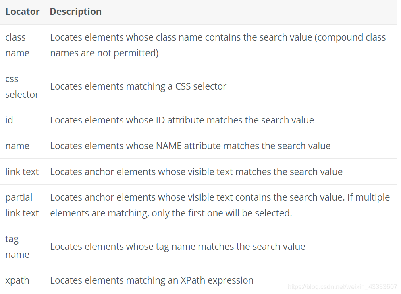This screenshot has height=294, width=401.
Task: Click the description 'Locates elements matching a CSS selector'
Action: point(138,86)
